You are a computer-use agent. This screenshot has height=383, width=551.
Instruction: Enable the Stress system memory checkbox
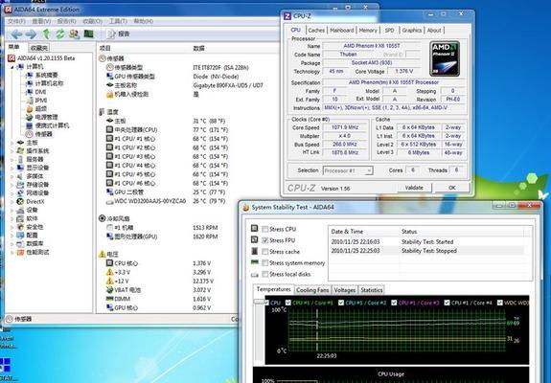pyautogui.click(x=264, y=263)
